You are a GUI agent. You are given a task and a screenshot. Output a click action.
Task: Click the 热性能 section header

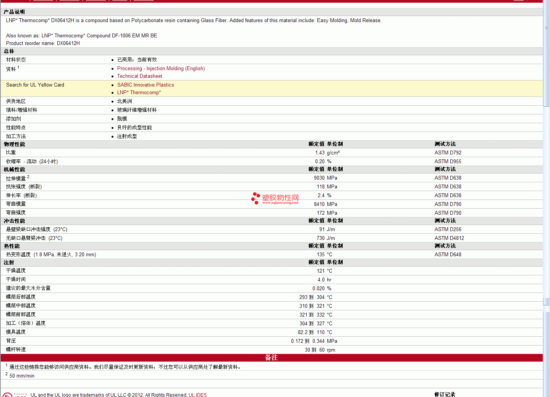[11, 246]
